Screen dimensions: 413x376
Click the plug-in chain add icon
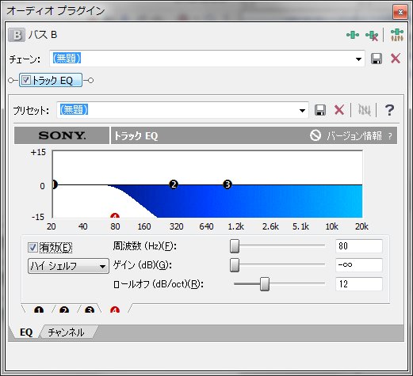click(353, 35)
